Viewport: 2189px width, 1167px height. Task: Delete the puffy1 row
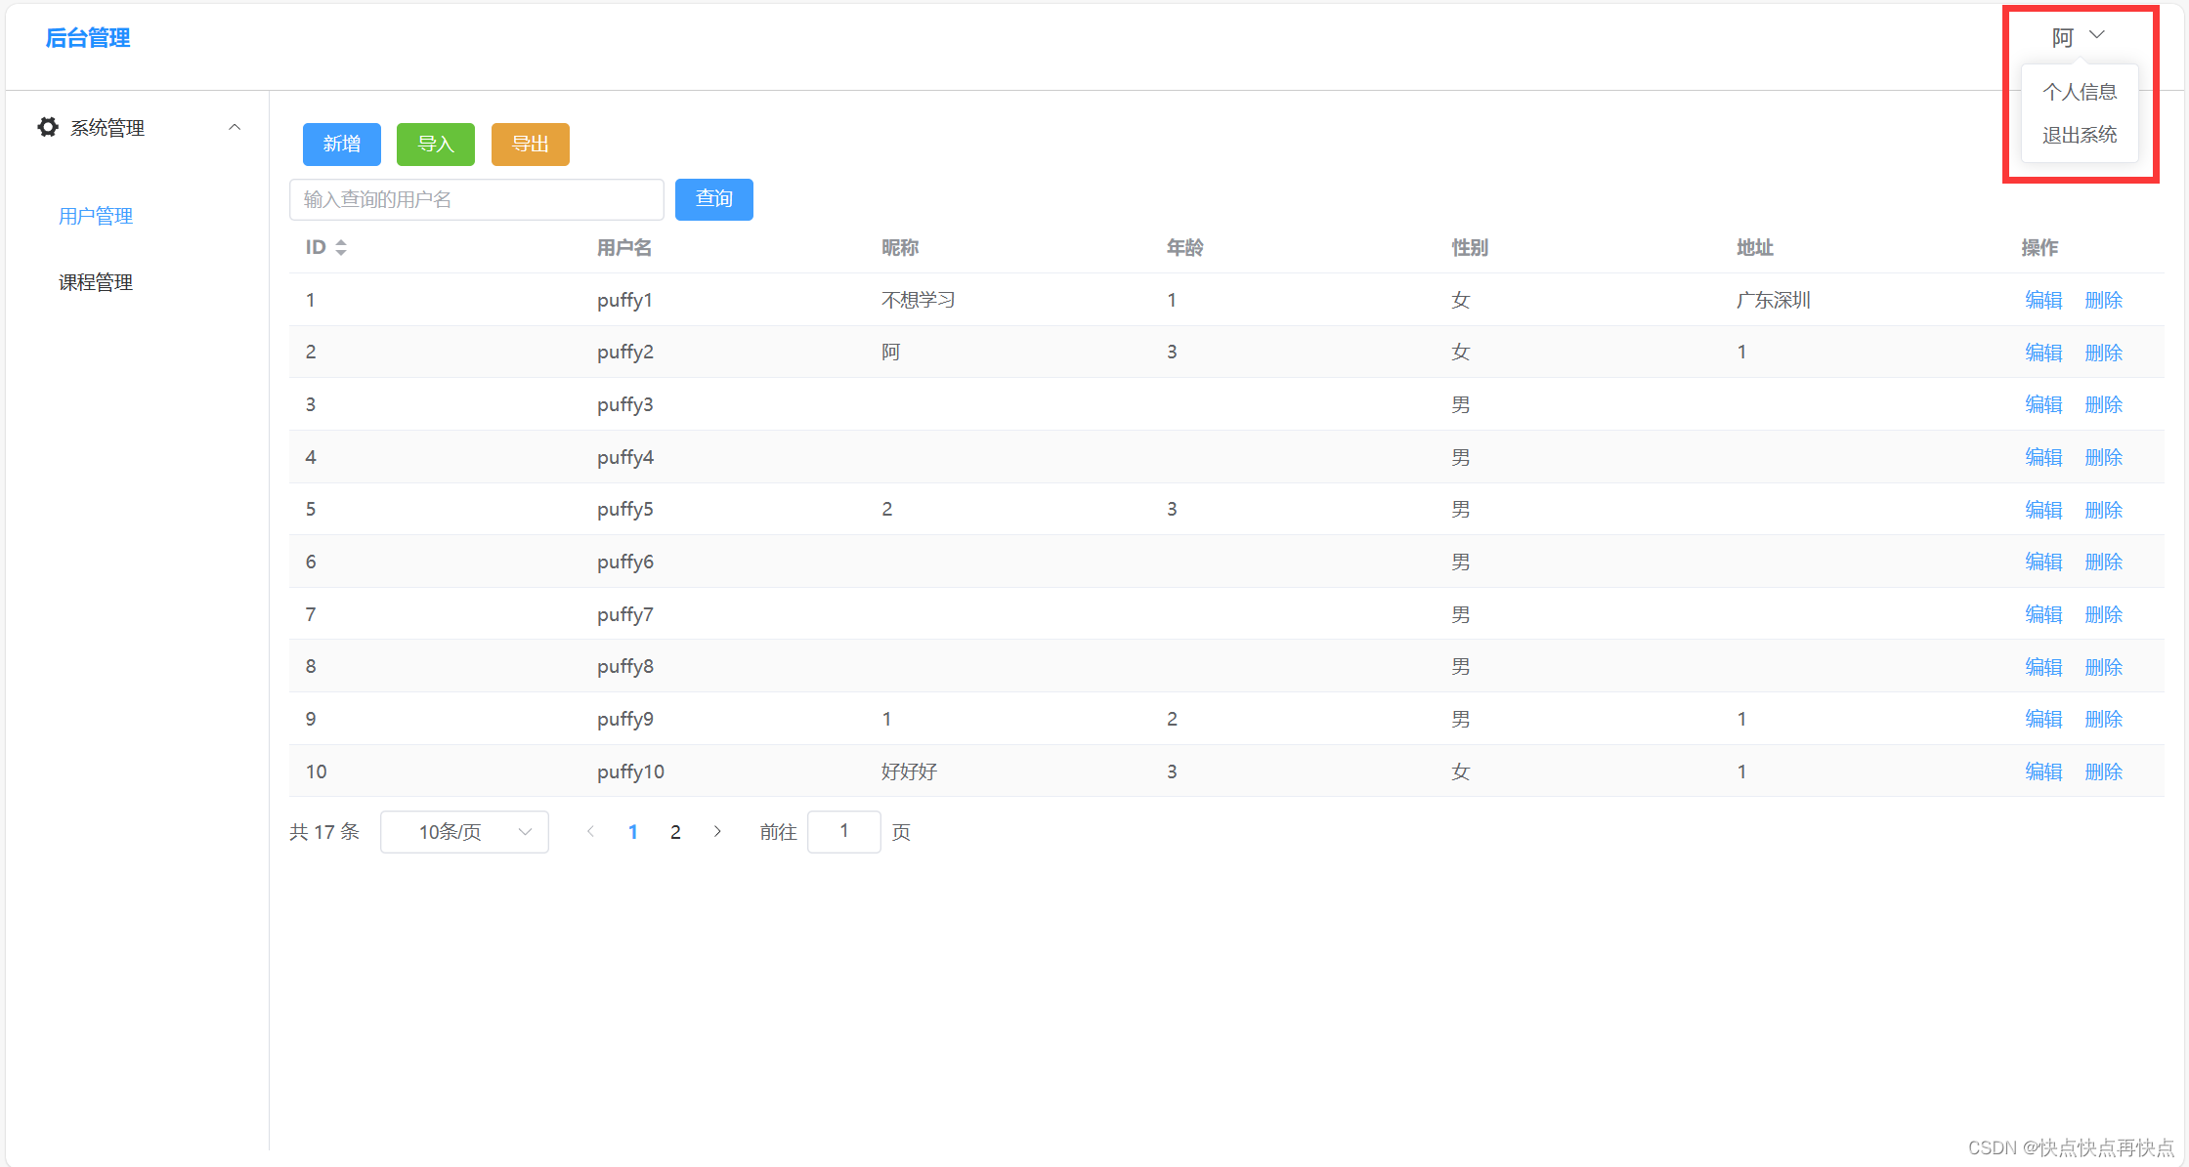[x=2104, y=300]
